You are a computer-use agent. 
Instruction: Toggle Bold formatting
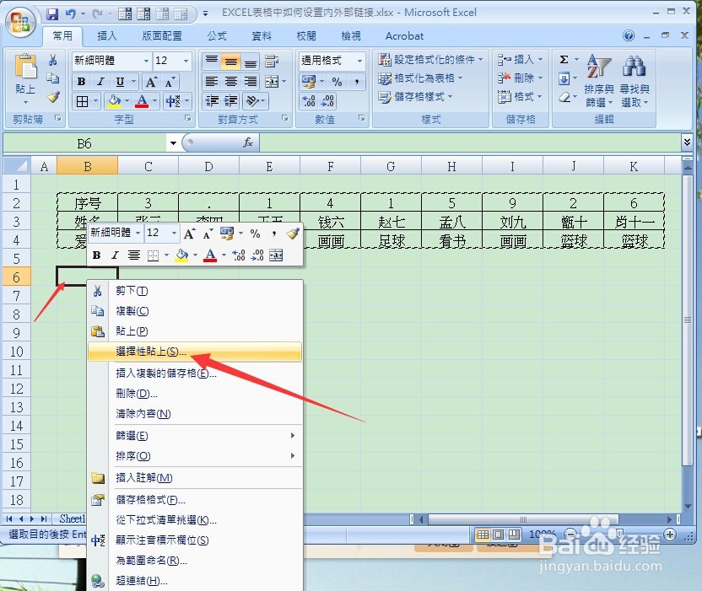pyautogui.click(x=80, y=82)
